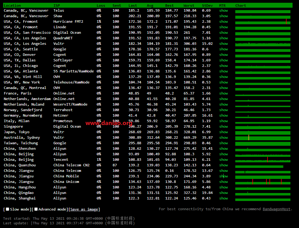Show MTR for Hurricane FMT2 Fremont
Image resolution: width=299 pixels, height=228 pixels.
pyautogui.click(x=224, y=21)
